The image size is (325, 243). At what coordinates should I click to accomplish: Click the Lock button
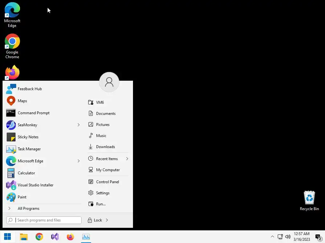click(x=95, y=220)
